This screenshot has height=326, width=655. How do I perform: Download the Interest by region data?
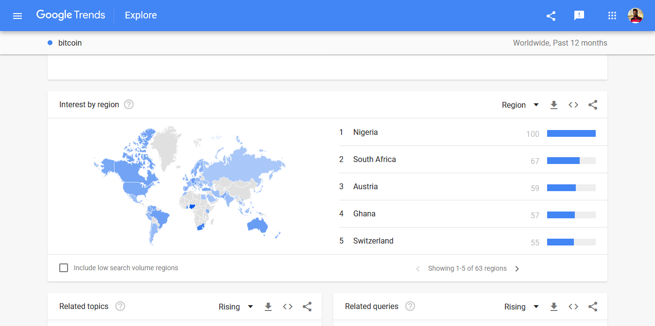(x=554, y=105)
